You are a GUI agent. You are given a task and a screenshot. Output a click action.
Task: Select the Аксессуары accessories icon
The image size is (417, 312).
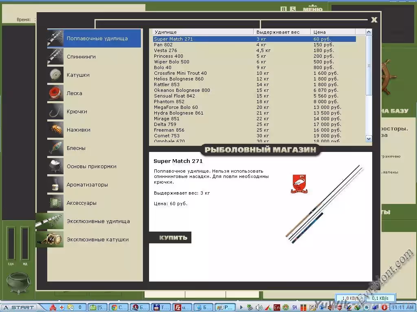55,203
